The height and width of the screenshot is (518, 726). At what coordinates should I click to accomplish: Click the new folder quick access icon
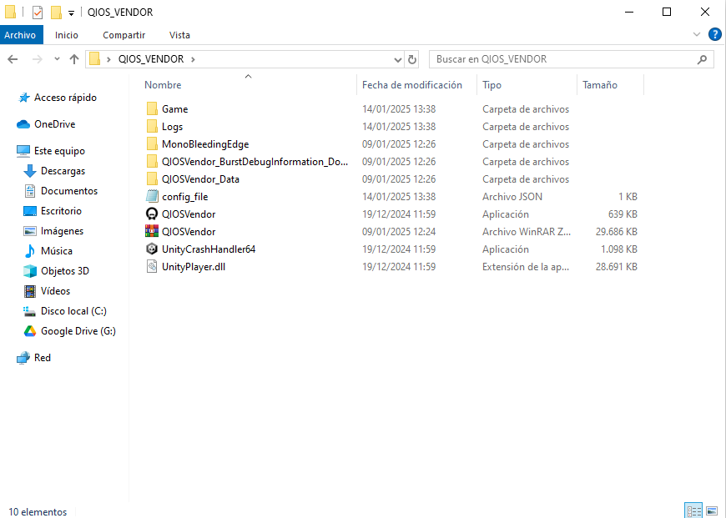pyautogui.click(x=56, y=13)
